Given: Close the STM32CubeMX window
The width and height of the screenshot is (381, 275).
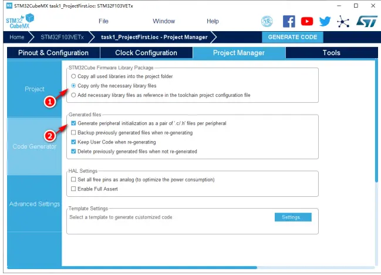Looking at the screenshot, I should [x=373, y=6].
